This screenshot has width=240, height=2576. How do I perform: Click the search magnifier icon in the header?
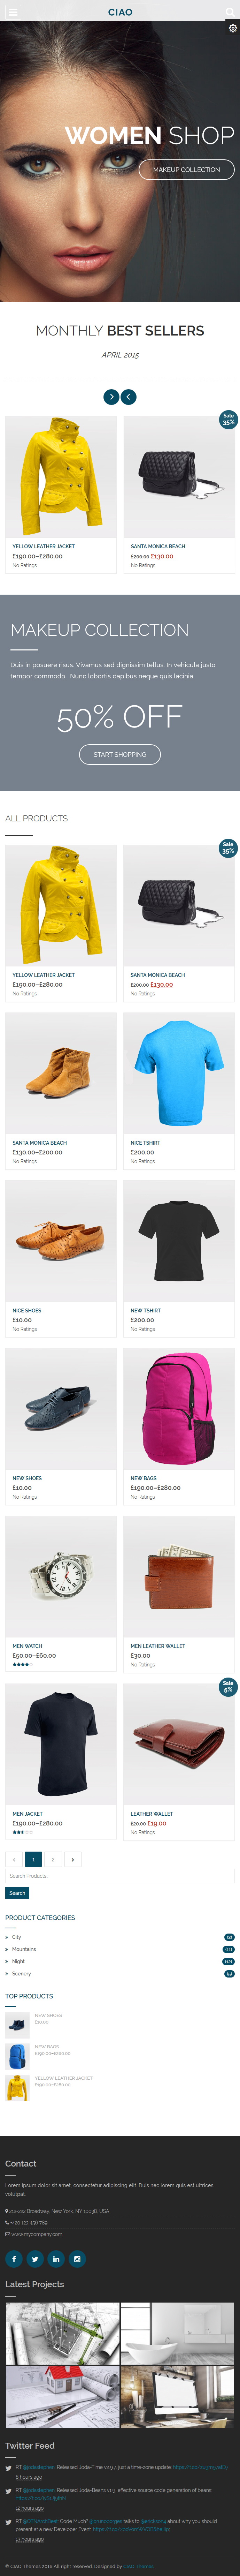pyautogui.click(x=228, y=12)
